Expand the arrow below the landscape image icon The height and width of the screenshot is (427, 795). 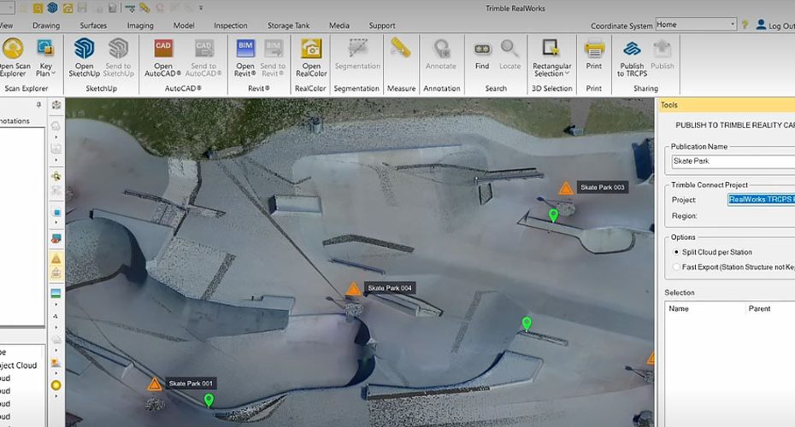click(56, 304)
